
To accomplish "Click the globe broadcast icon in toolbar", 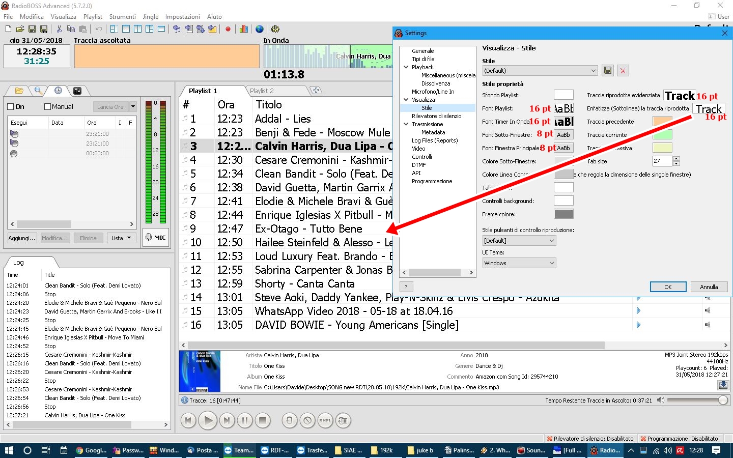I will click(x=260, y=29).
